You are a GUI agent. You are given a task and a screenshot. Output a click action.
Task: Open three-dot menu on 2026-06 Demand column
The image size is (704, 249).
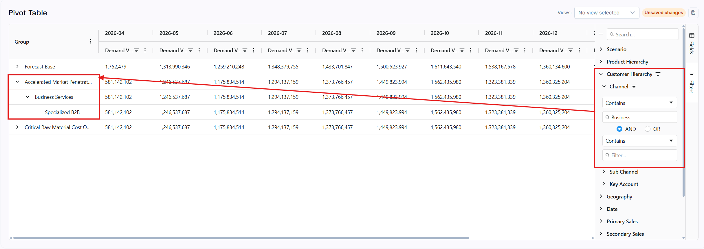point(254,50)
